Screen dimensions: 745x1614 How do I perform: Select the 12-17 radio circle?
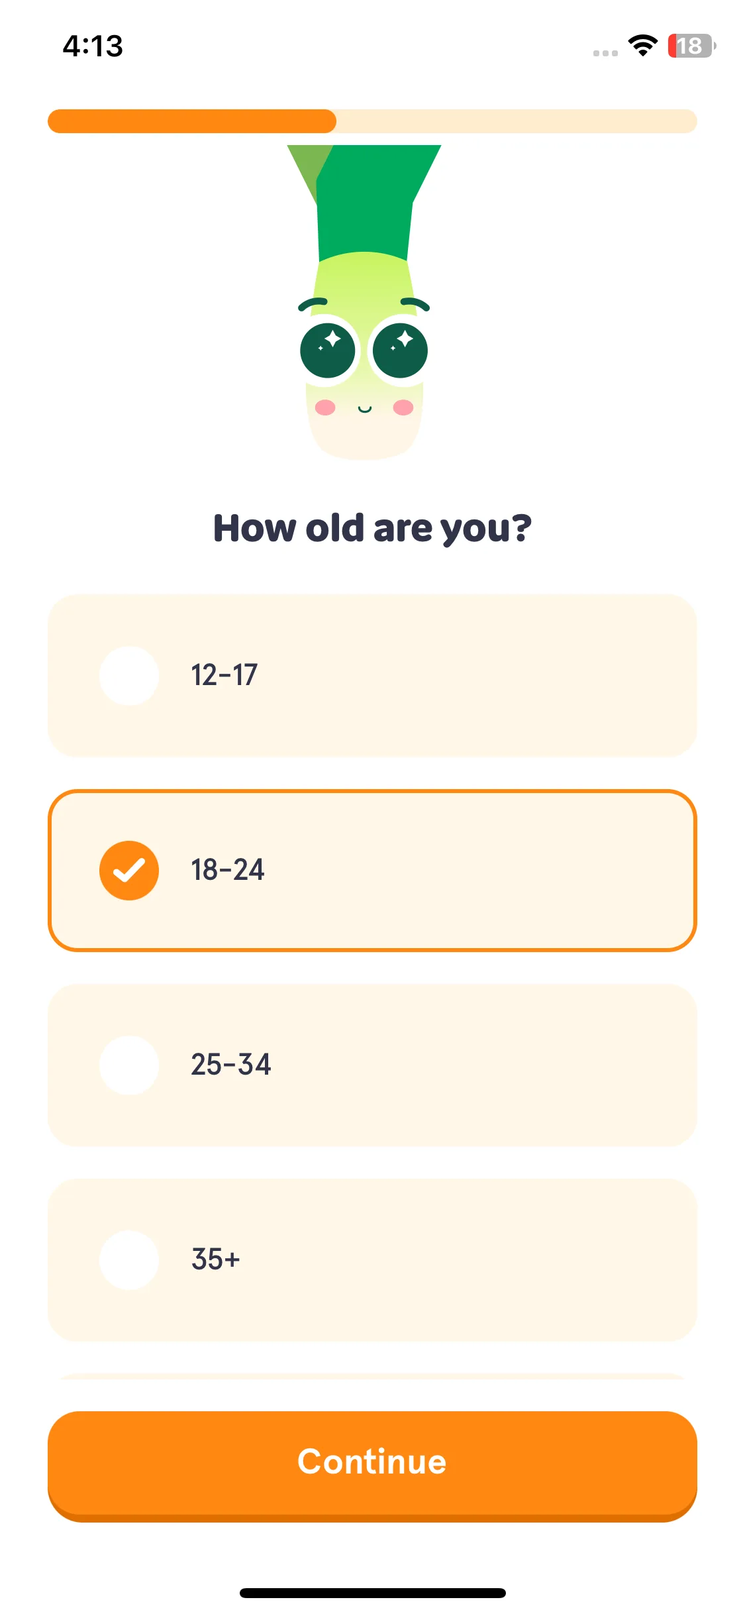[x=128, y=675]
